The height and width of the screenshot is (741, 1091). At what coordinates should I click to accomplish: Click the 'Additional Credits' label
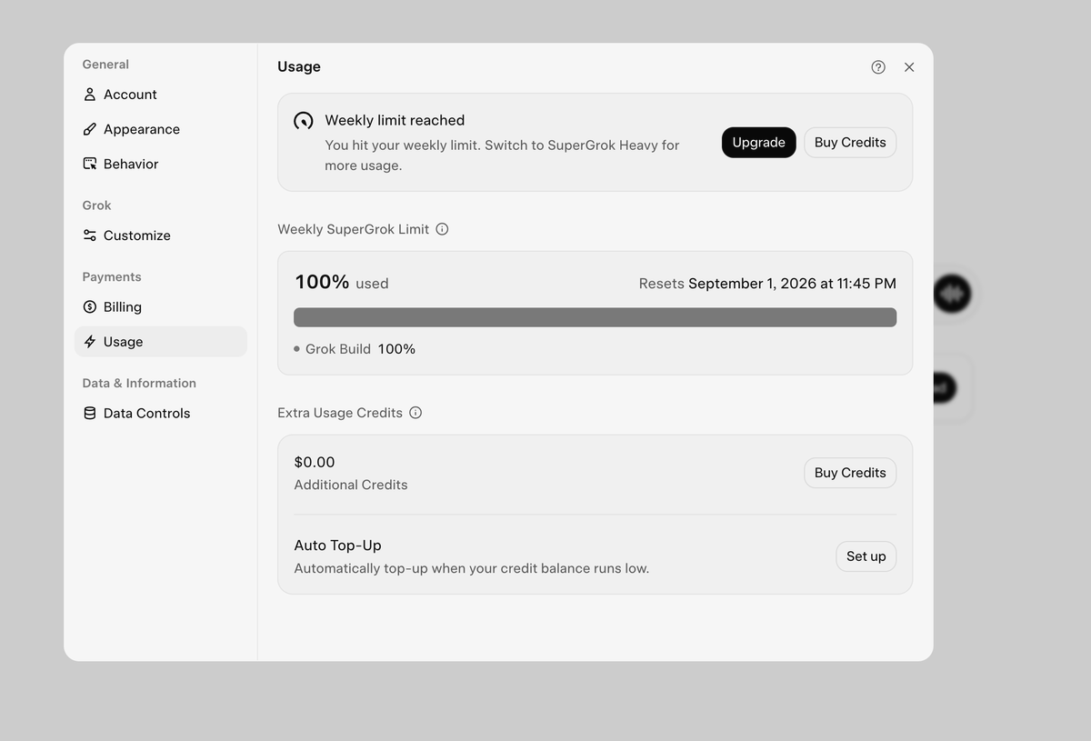coord(351,485)
